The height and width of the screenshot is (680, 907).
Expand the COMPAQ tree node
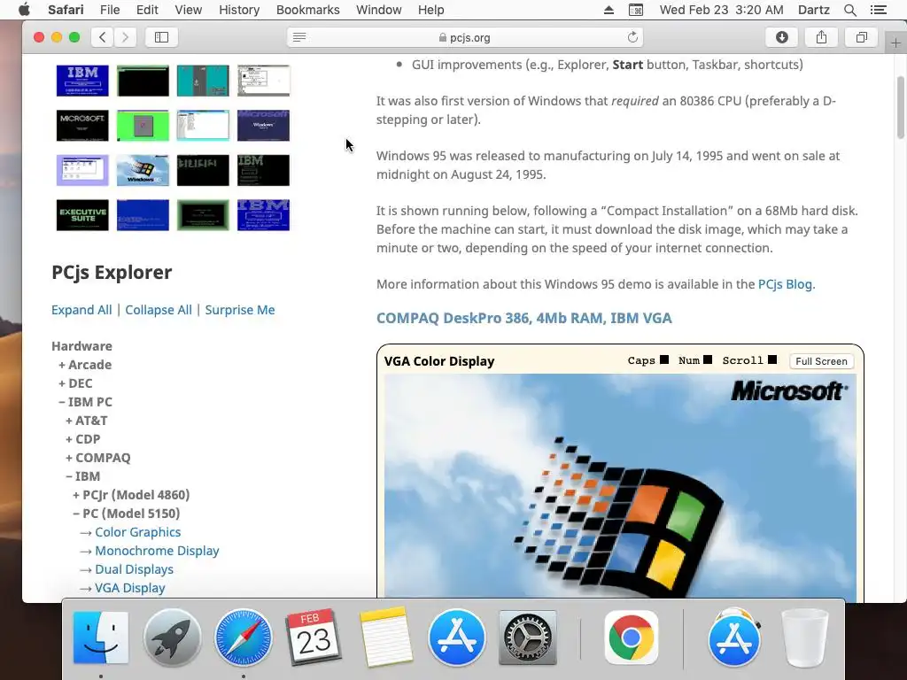(97, 458)
